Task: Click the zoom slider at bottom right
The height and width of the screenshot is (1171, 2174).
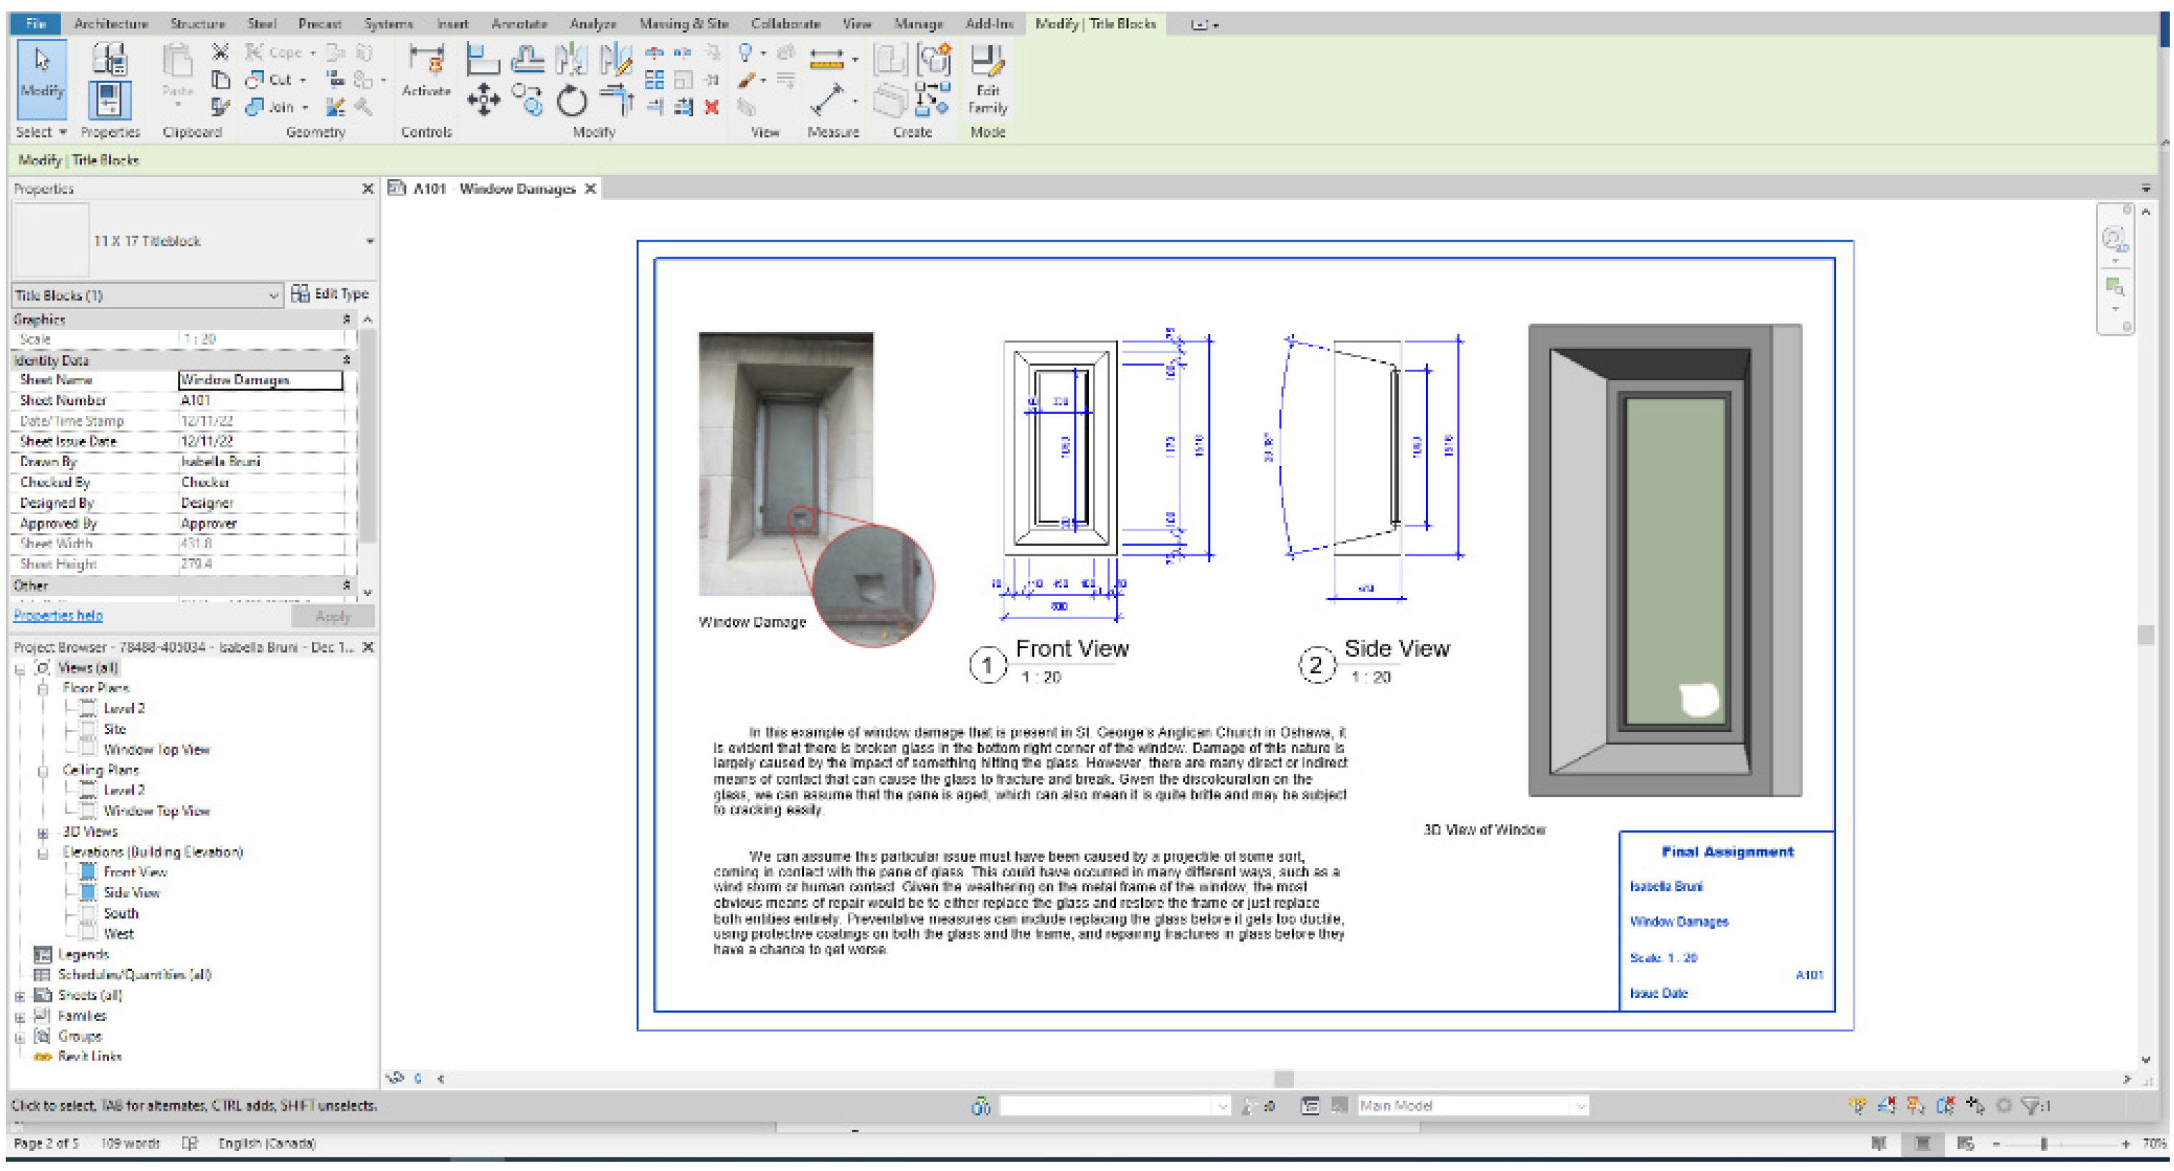Action: pyautogui.click(x=2044, y=1145)
